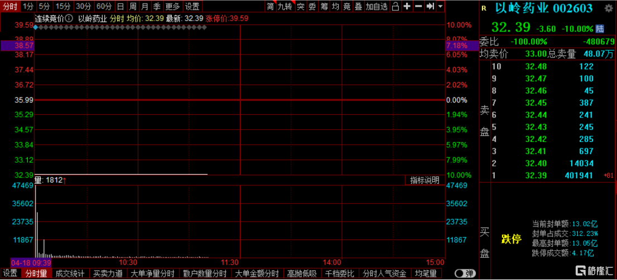Select the 大单金额分时 indicator tab

(257, 273)
